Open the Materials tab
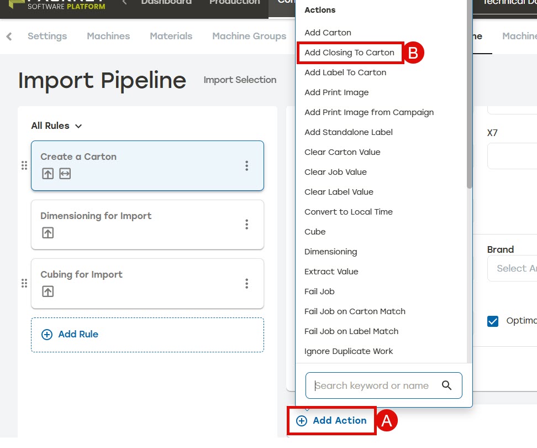 coord(171,36)
